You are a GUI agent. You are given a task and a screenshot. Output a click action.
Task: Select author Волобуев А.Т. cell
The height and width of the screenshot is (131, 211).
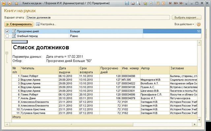tap(155, 83)
